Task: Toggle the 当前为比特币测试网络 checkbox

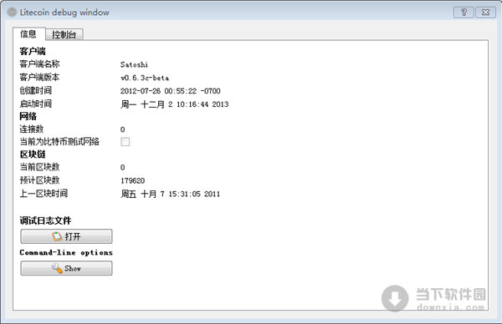Action: click(125, 142)
